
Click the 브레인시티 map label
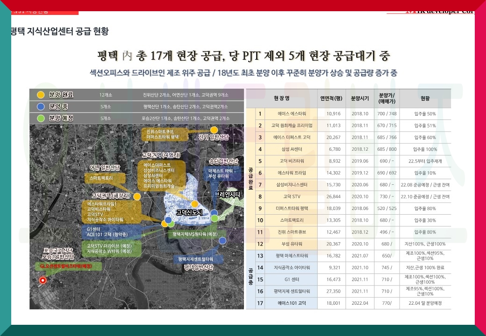pyautogui.click(x=227, y=194)
